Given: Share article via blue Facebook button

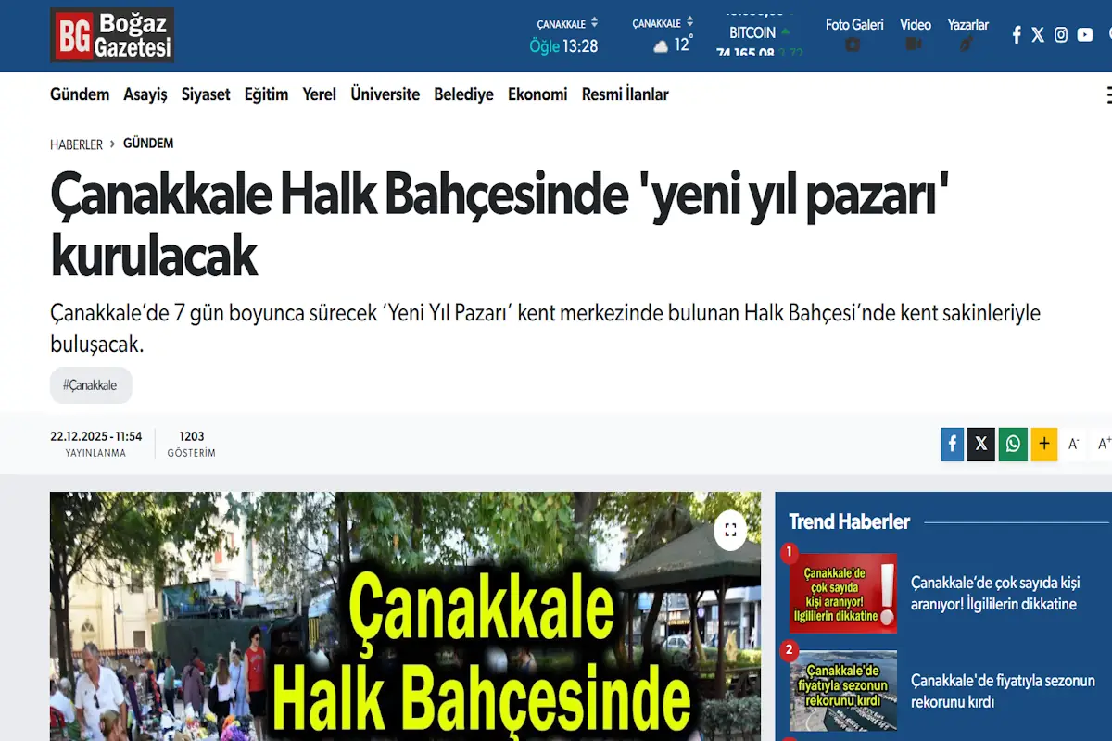Looking at the screenshot, I should [952, 444].
